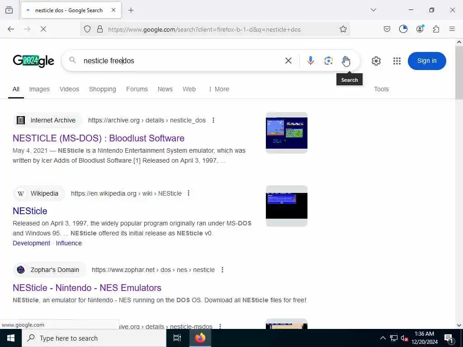Open the Windows Start menu
The width and height of the screenshot is (463, 347).
(11, 338)
